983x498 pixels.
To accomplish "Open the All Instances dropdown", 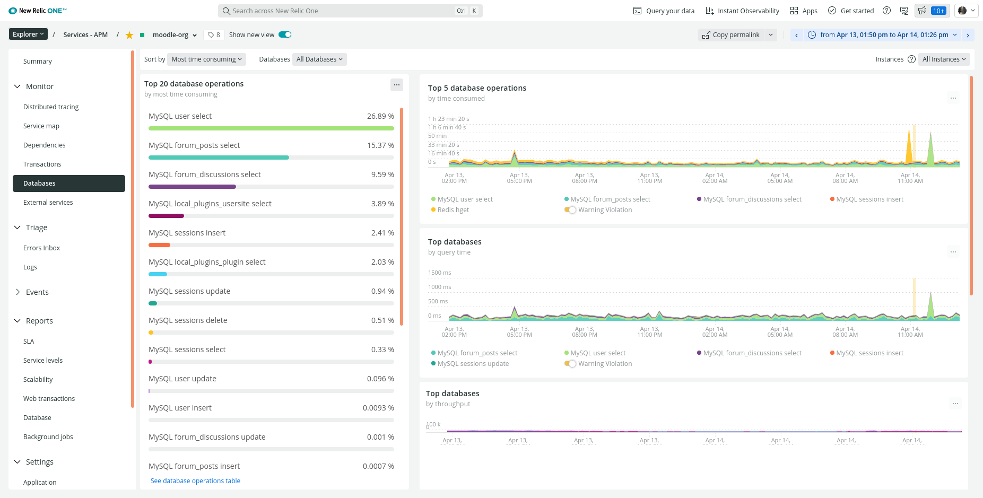I will click(944, 59).
